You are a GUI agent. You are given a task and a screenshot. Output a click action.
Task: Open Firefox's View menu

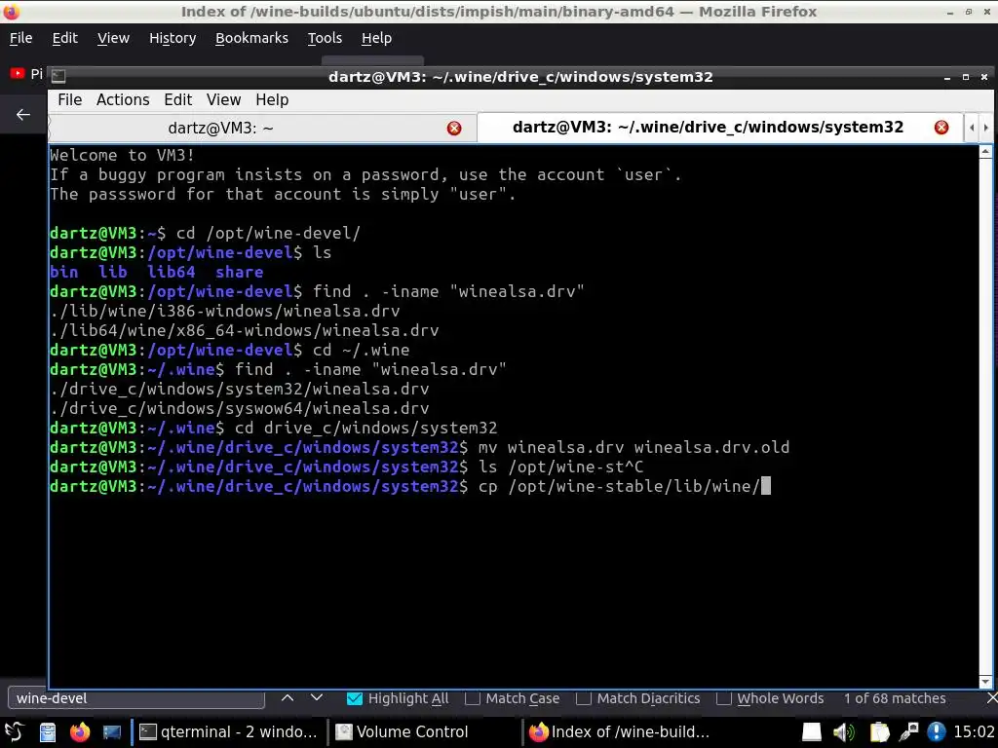[113, 38]
